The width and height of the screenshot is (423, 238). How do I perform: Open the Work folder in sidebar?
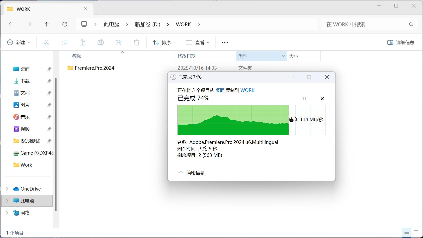(23, 165)
